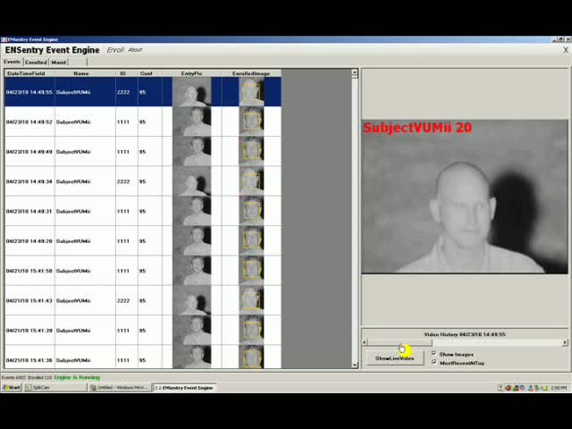Click the EnrolledImage thumbnail for 14:49:52 event
The height and width of the screenshot is (429, 572).
251,122
